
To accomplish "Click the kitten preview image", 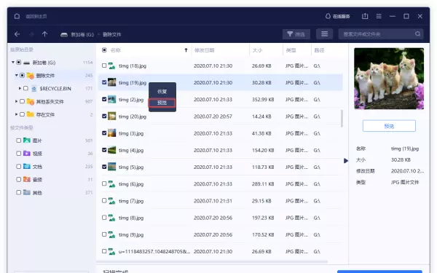I will coord(389,79).
